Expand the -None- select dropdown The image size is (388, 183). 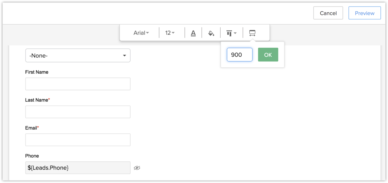[78, 55]
